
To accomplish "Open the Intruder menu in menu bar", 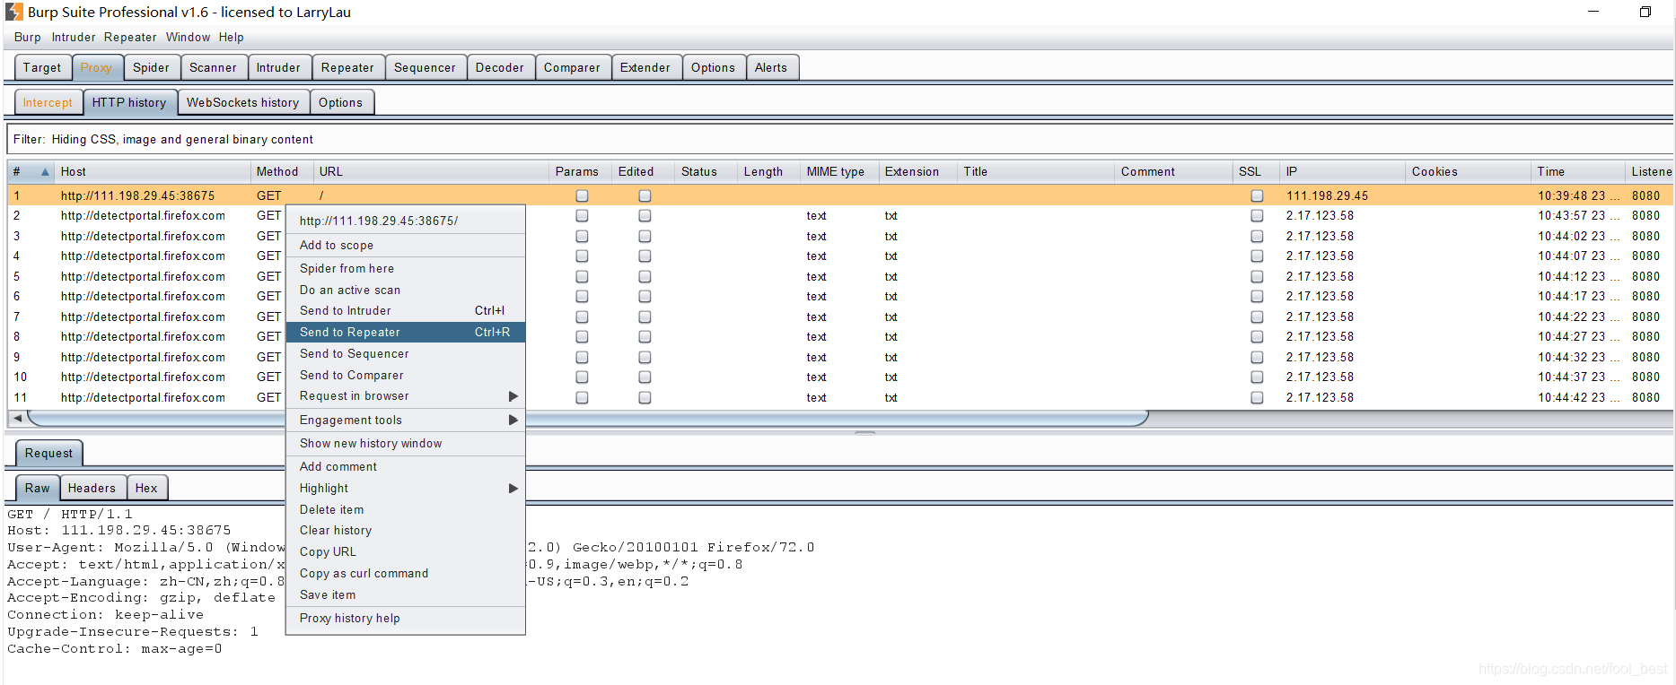I will (x=74, y=38).
